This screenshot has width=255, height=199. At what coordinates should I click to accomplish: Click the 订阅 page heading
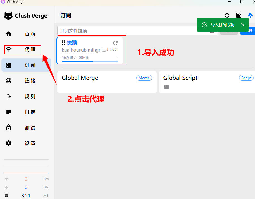click(66, 15)
